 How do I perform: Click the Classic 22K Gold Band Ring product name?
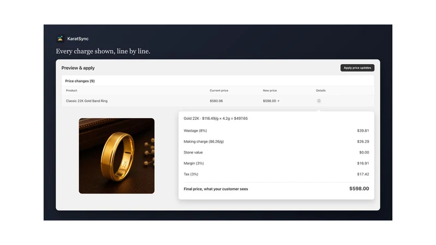[x=87, y=101]
